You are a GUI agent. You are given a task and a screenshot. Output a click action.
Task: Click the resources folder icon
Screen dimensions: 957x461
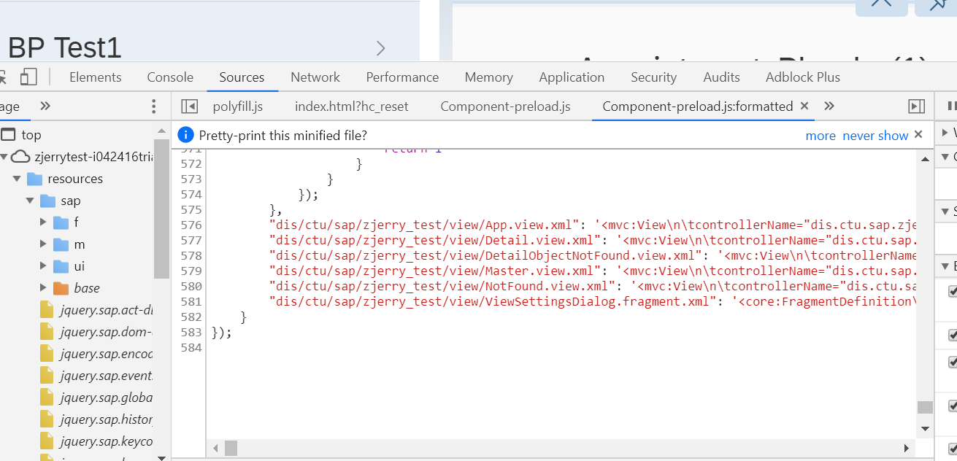click(34, 179)
